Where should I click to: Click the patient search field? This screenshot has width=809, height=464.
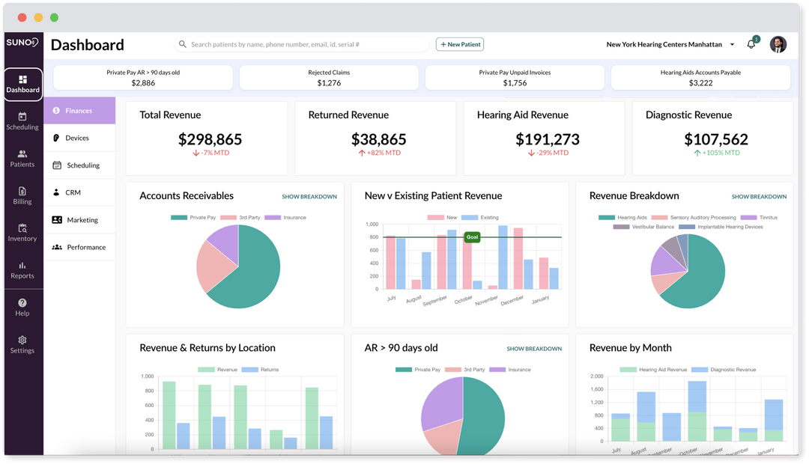pyautogui.click(x=302, y=44)
